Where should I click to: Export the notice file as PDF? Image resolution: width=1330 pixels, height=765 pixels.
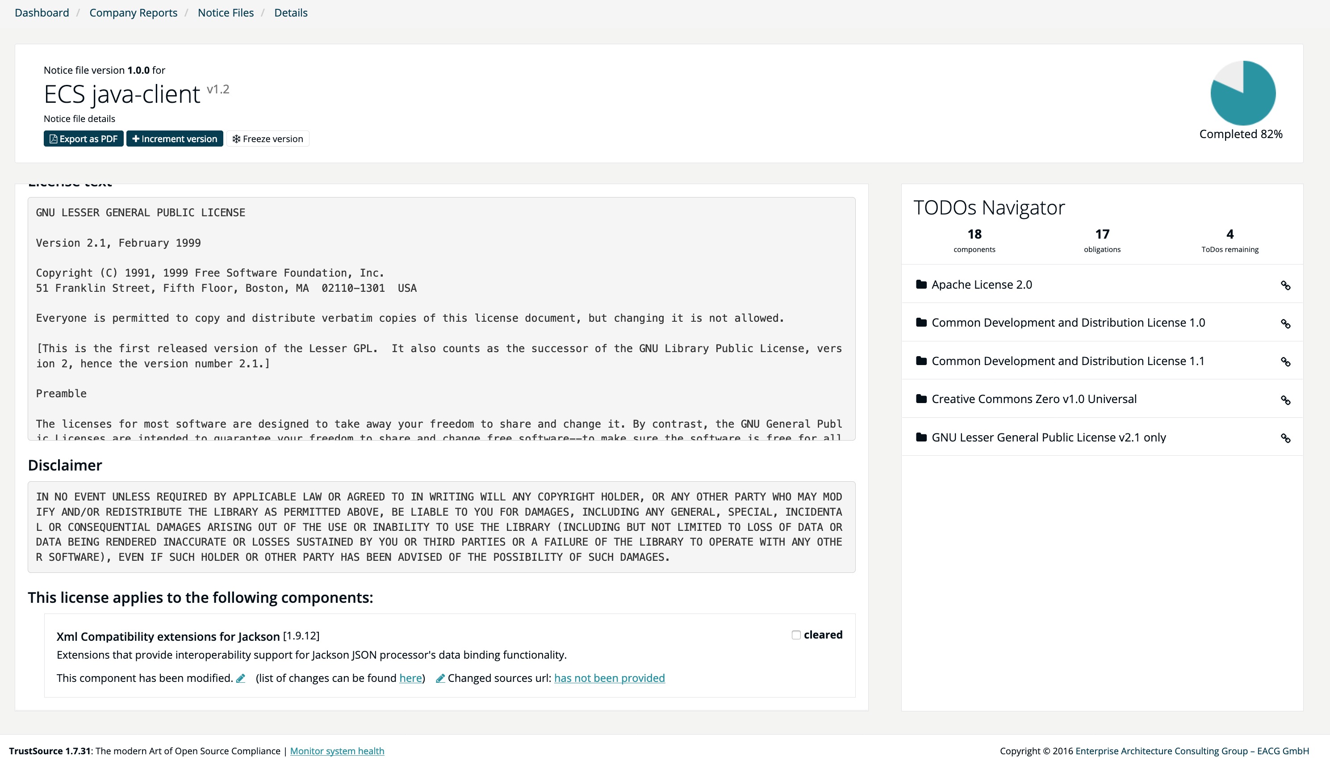(84, 139)
